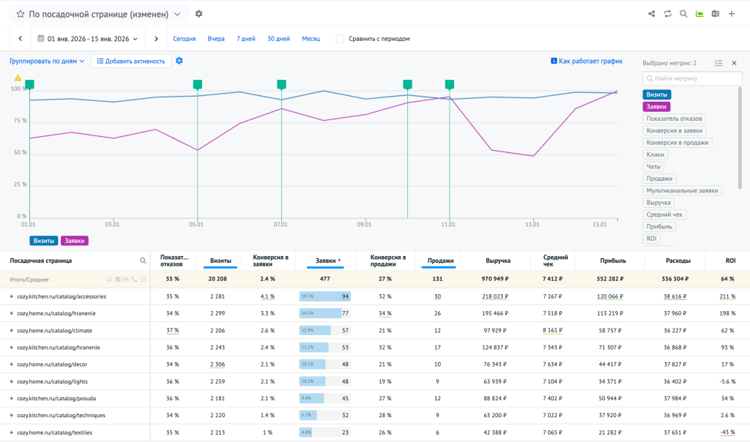
Task: Select the 7 дней quick period
Action: coord(246,39)
